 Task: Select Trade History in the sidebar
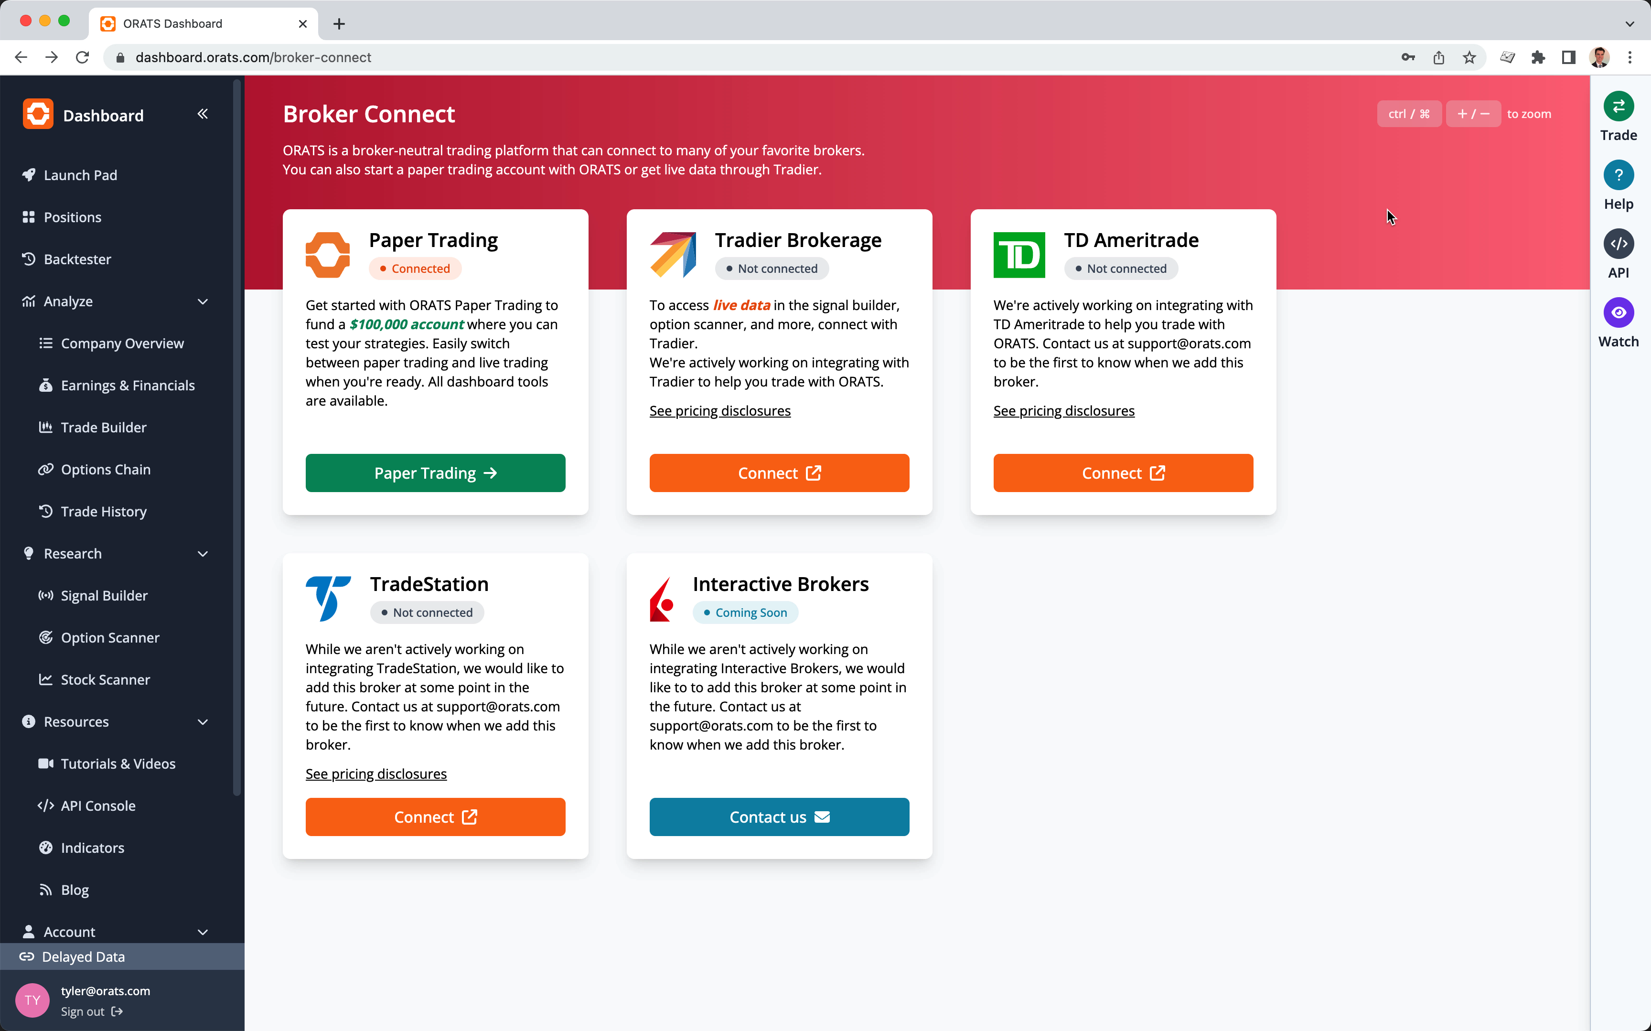tap(45, 511)
